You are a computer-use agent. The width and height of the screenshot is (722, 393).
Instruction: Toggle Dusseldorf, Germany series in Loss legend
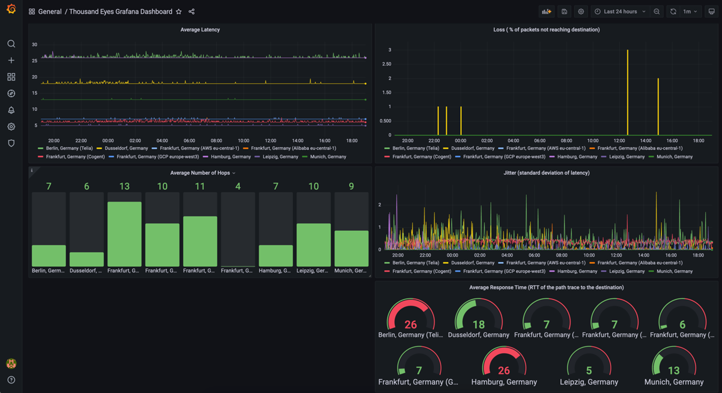click(472, 148)
